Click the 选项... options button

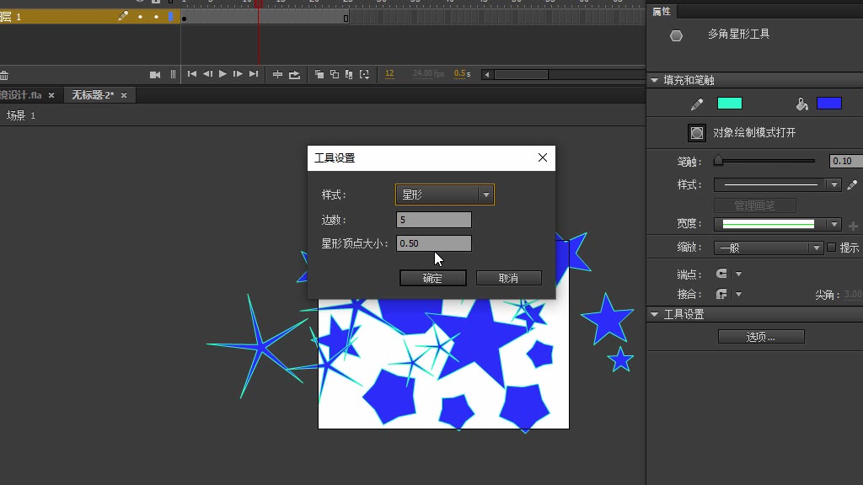pyautogui.click(x=761, y=336)
